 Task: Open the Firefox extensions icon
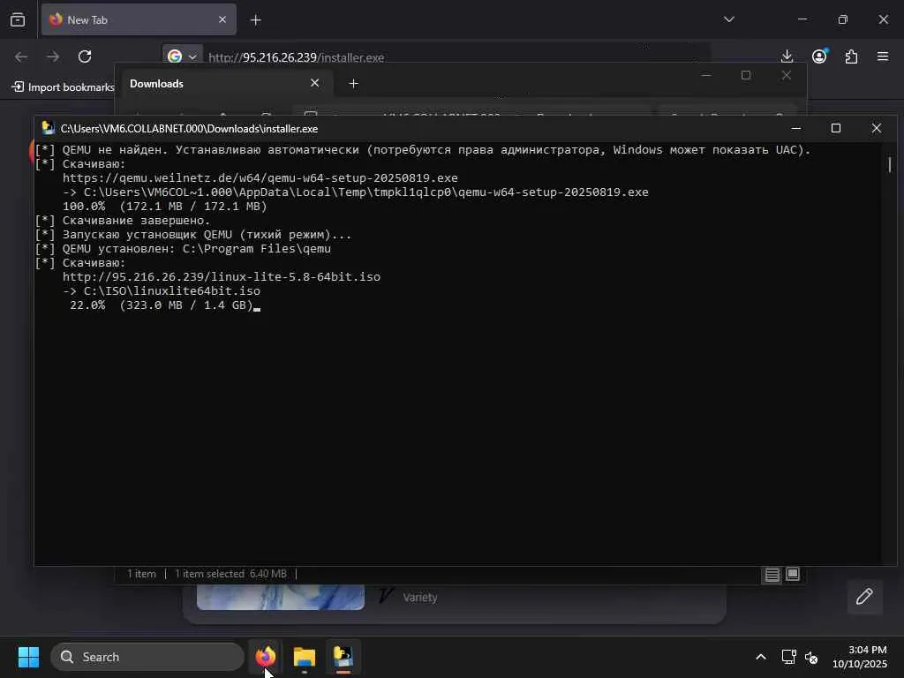851,56
